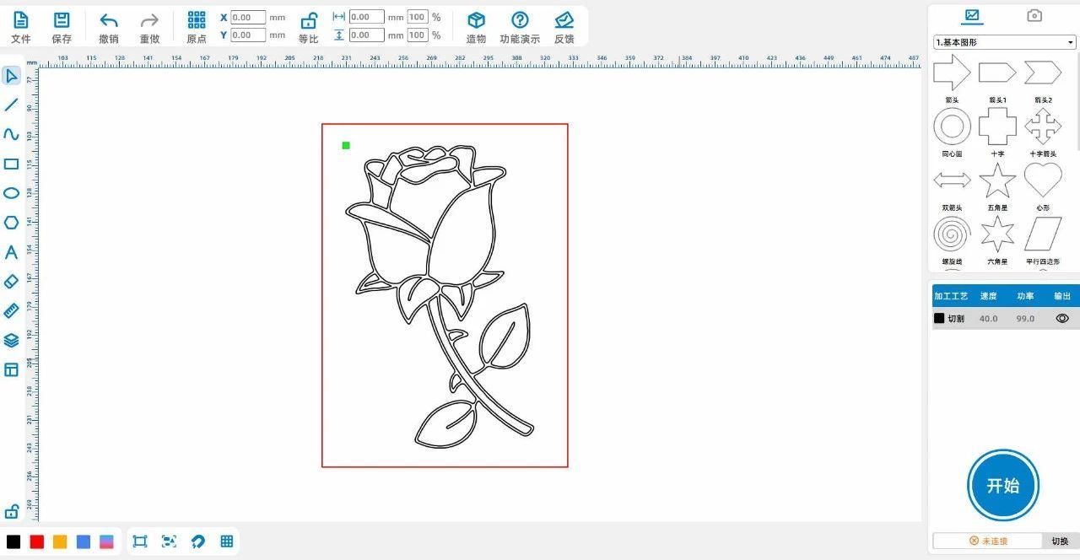Screen dimensions: 1080x560
Task: Click the undo (撤销) button
Action: tap(108, 26)
